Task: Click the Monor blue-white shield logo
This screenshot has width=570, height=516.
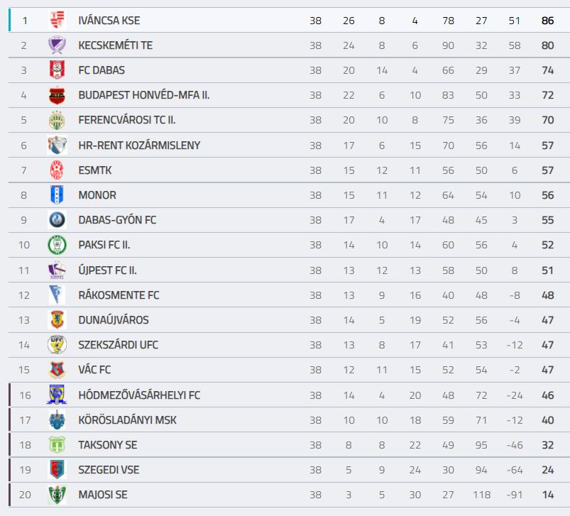Action: tap(57, 194)
